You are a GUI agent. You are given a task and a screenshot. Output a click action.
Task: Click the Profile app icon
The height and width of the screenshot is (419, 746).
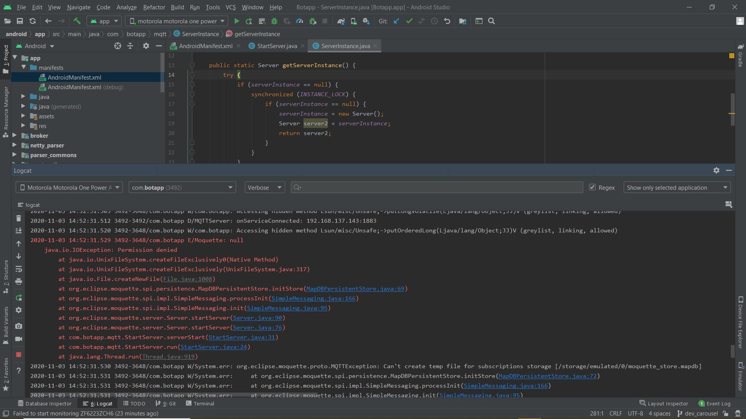tap(300, 21)
